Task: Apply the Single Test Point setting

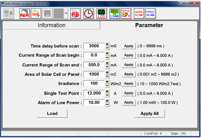Action: point(129,93)
